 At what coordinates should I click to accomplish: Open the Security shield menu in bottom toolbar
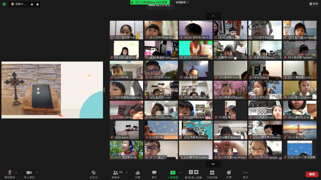(94, 174)
